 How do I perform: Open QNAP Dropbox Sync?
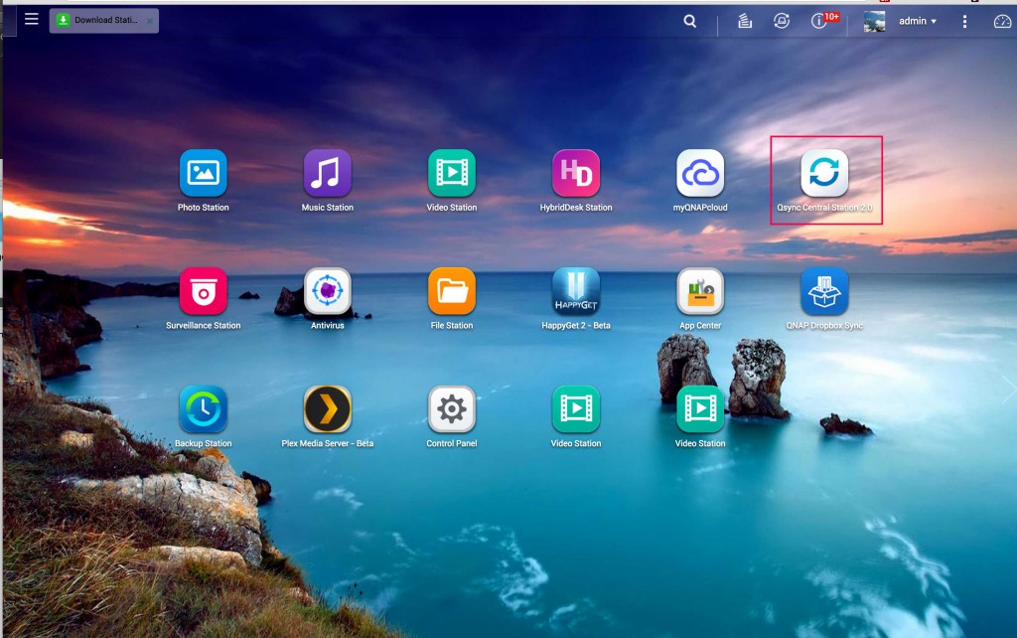(824, 292)
